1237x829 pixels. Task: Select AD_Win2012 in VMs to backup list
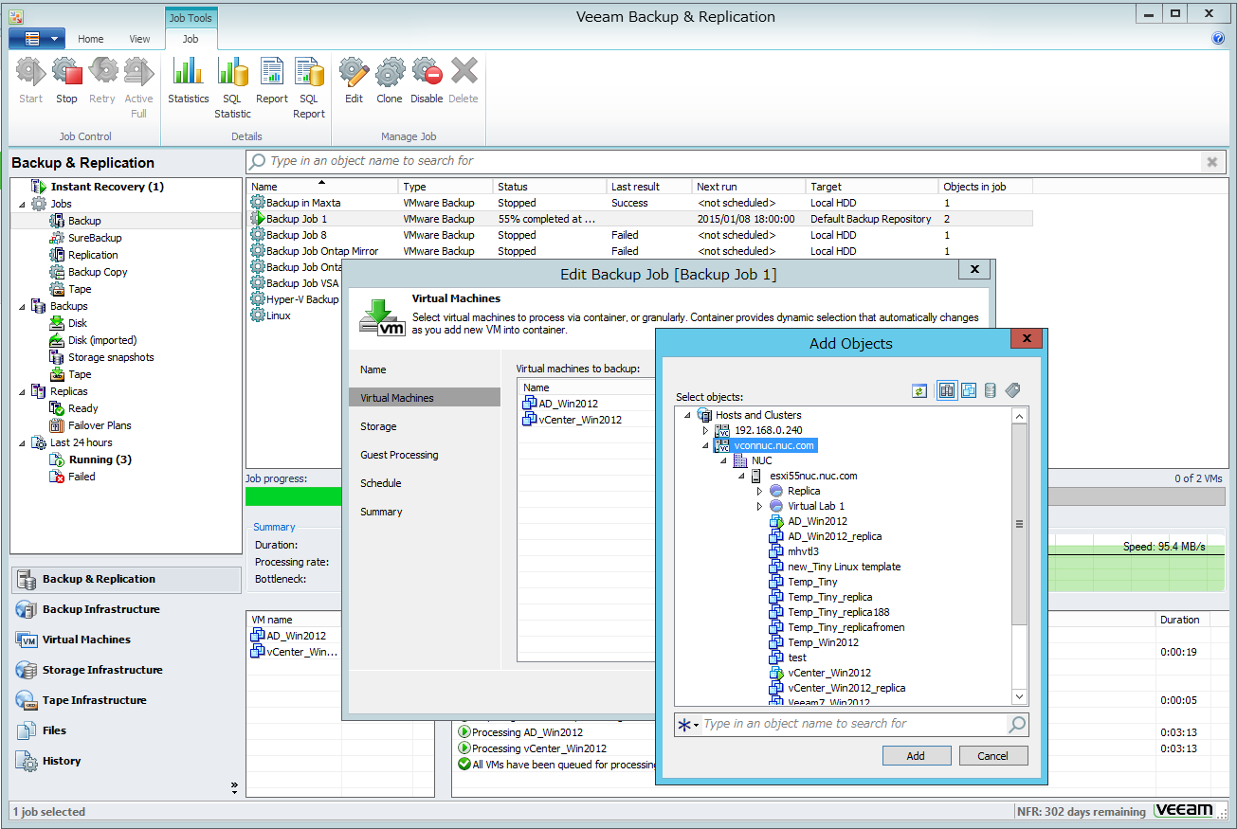(x=568, y=404)
